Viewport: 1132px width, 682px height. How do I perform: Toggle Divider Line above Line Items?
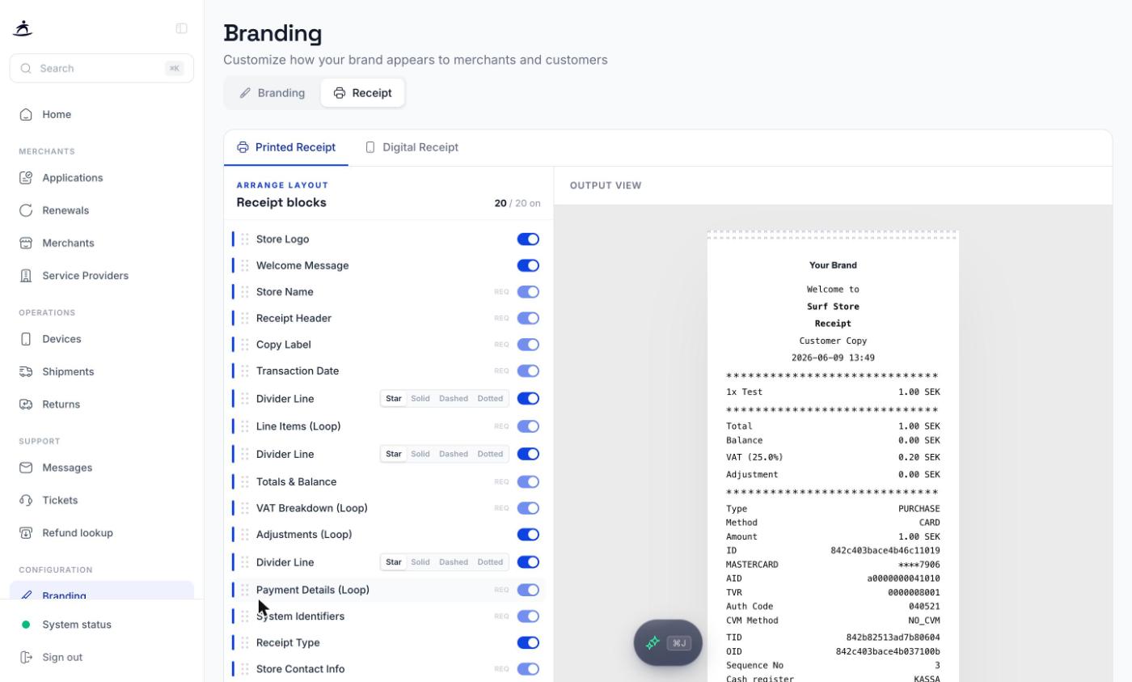pos(528,399)
